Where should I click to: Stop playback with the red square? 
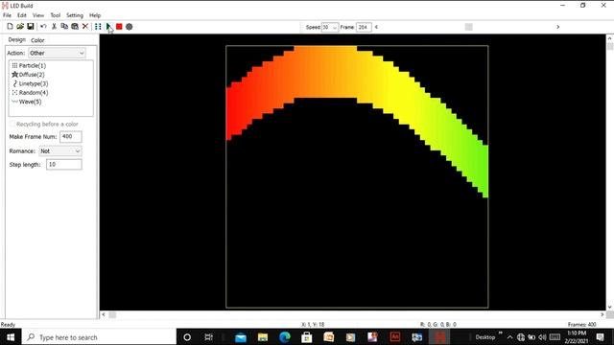coord(119,26)
